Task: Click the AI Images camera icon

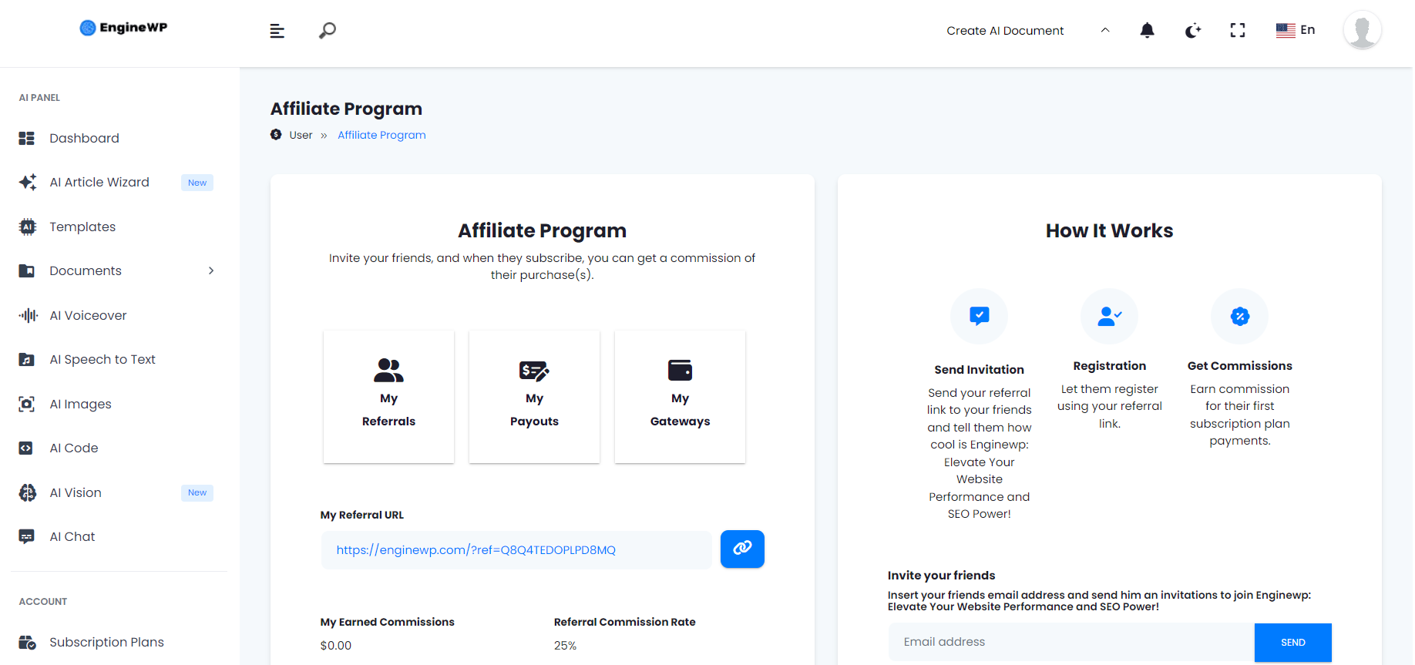Action: coord(27,404)
